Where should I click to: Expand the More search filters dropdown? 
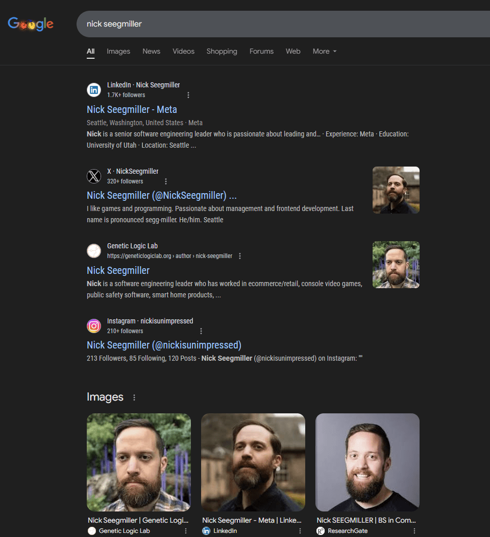pos(325,52)
